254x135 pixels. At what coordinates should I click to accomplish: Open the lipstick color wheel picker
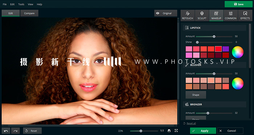(238, 52)
